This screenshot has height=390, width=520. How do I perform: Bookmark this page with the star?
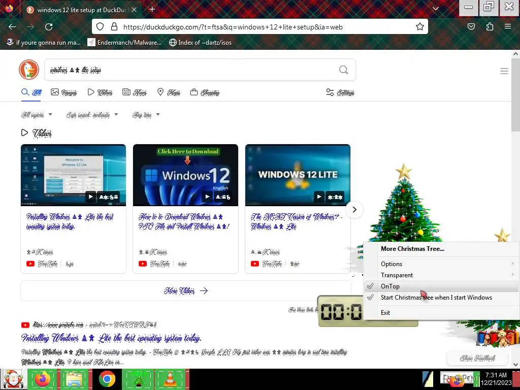(x=420, y=26)
